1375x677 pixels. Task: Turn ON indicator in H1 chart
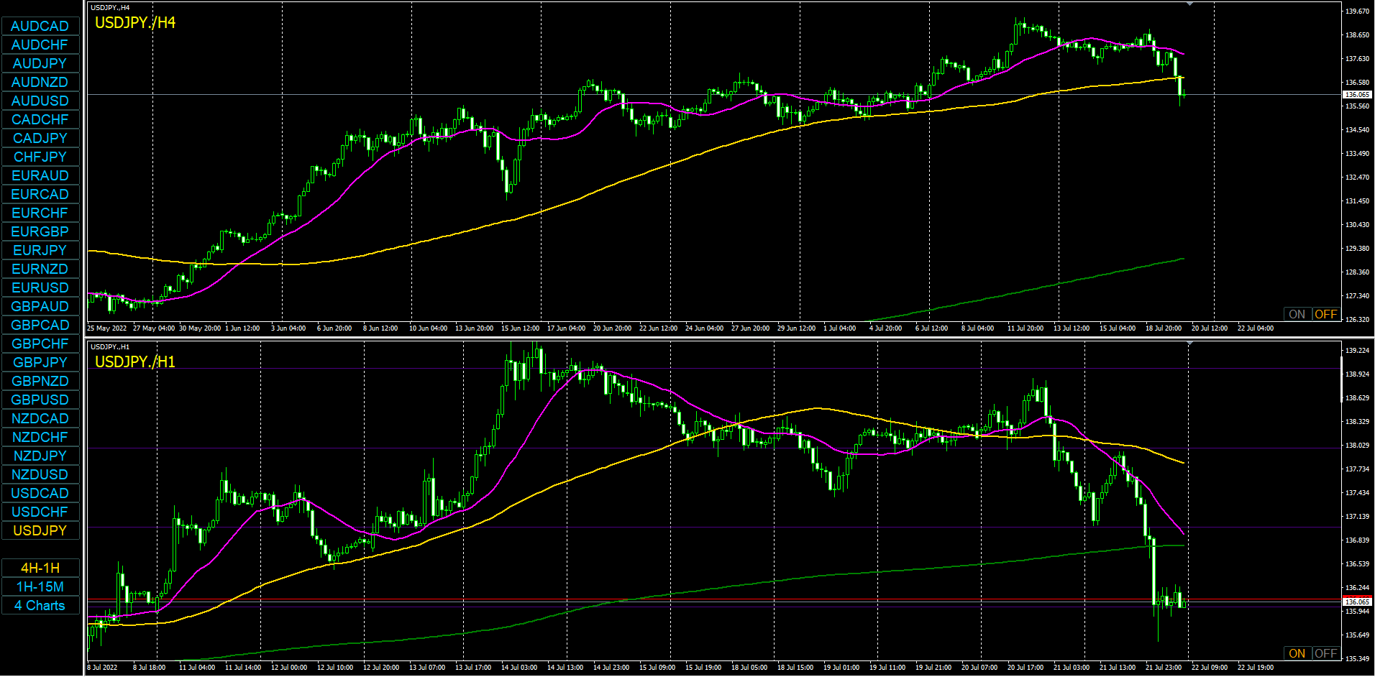[1297, 653]
